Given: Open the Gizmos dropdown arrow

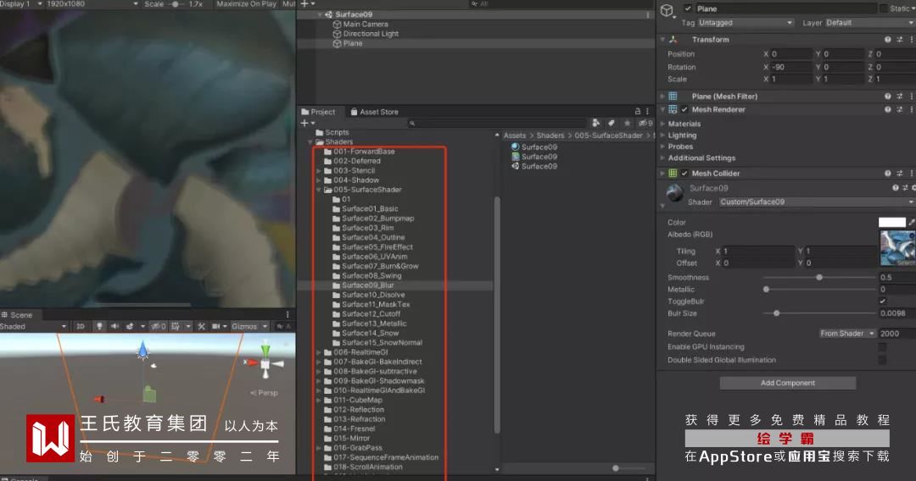Looking at the screenshot, I should pyautogui.click(x=265, y=327).
